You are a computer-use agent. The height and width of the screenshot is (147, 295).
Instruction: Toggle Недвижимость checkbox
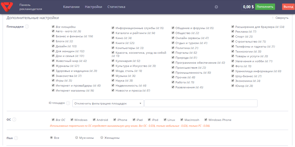click(x=113, y=85)
